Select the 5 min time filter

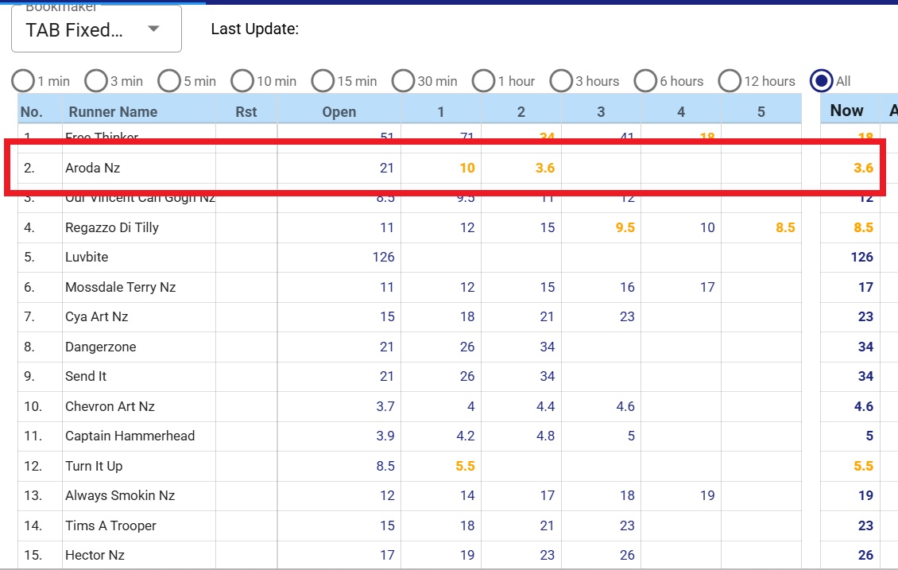(169, 81)
